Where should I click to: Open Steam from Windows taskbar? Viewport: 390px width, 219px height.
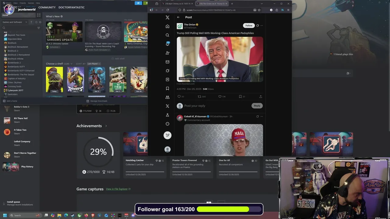tap(73, 215)
